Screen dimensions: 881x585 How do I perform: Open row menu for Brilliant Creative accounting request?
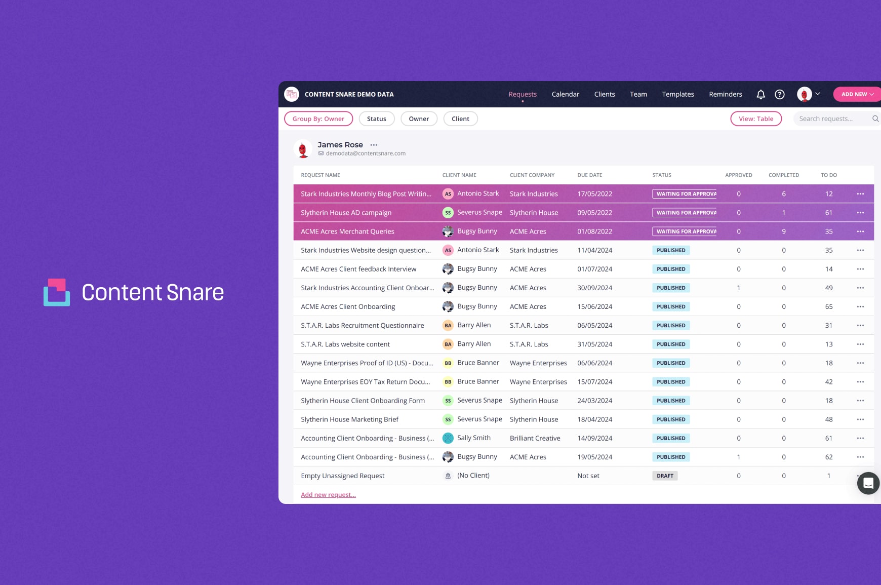[x=860, y=438]
